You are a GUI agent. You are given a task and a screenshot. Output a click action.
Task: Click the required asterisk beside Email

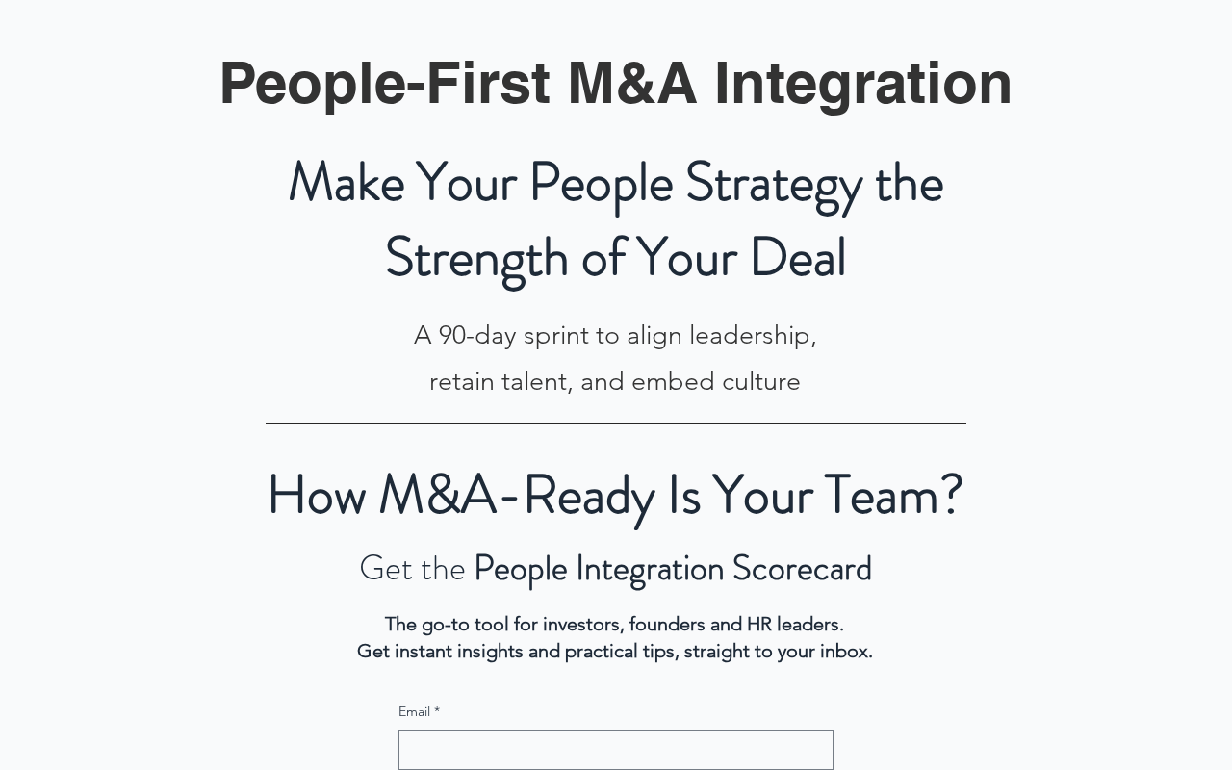click(x=437, y=711)
